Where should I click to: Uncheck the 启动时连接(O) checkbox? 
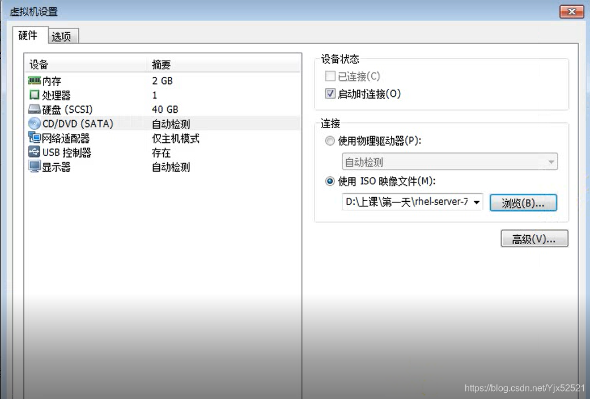coord(330,94)
